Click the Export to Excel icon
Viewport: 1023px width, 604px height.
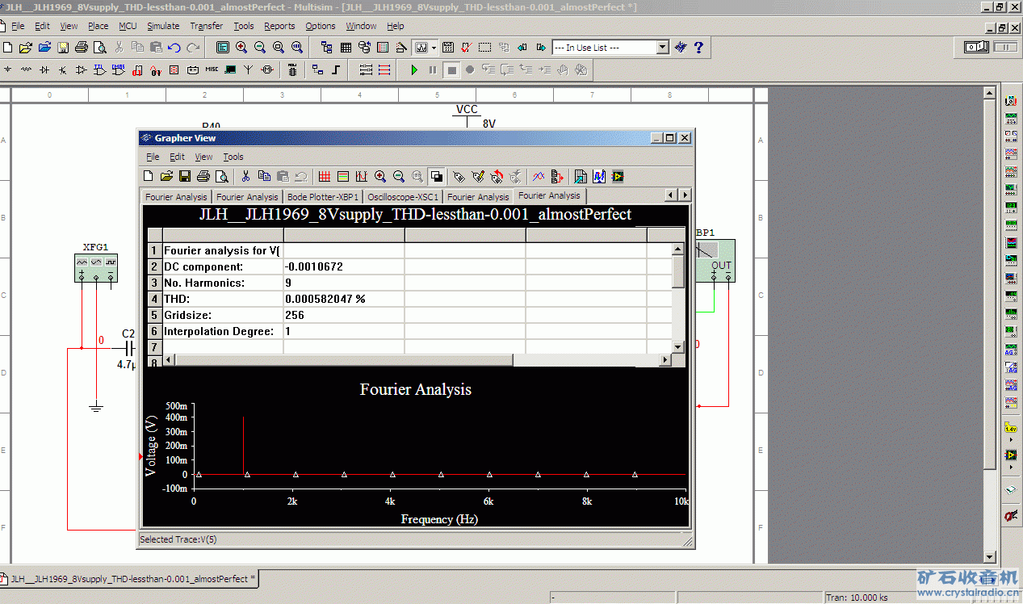(x=580, y=177)
